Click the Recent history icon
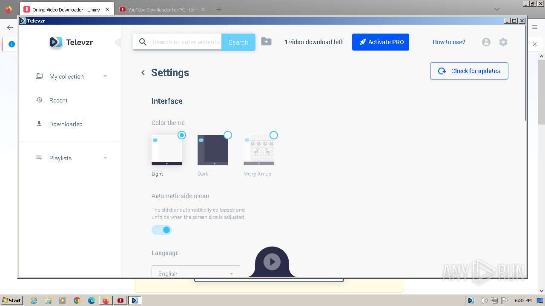The height and width of the screenshot is (306, 545). (39, 100)
